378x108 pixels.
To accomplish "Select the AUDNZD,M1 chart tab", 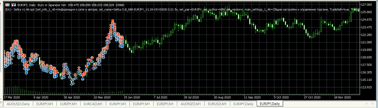I will pyautogui.click(x=191, y=104).
